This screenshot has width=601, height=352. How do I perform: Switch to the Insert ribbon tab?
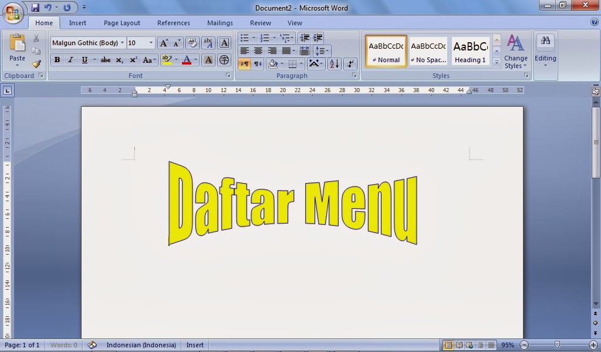[x=78, y=23]
